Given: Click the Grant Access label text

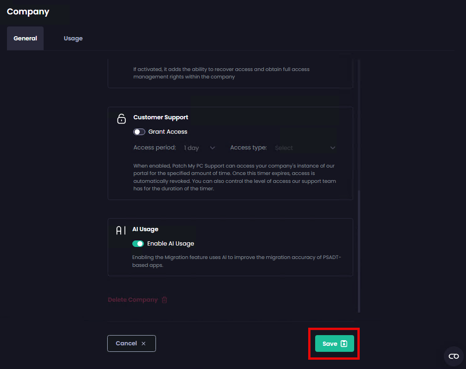Looking at the screenshot, I should 168,132.
